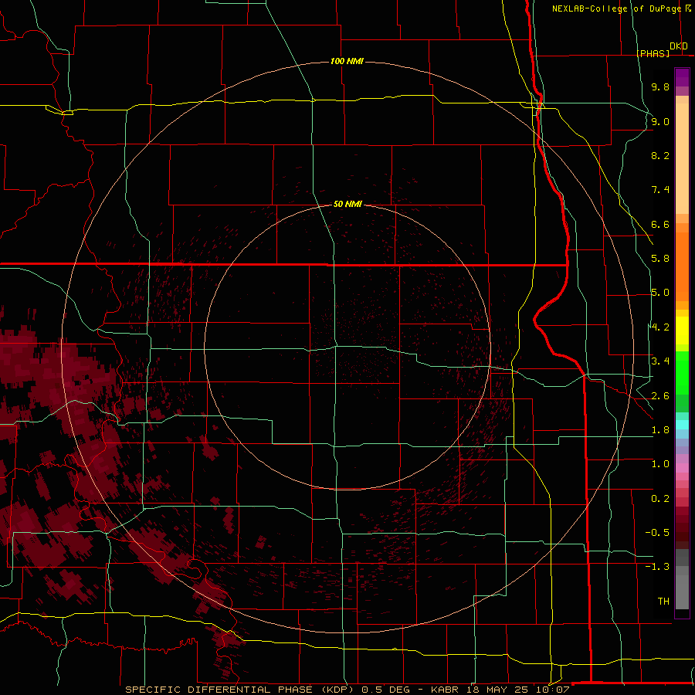Pick the bright green segment of the color bar
This screenshot has height=695, width=695.
(x=682, y=372)
